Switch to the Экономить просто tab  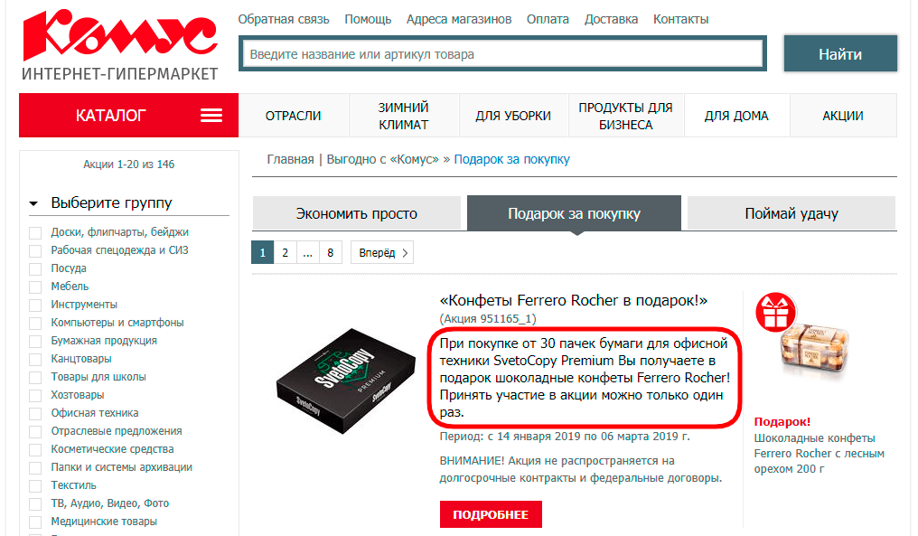click(356, 213)
